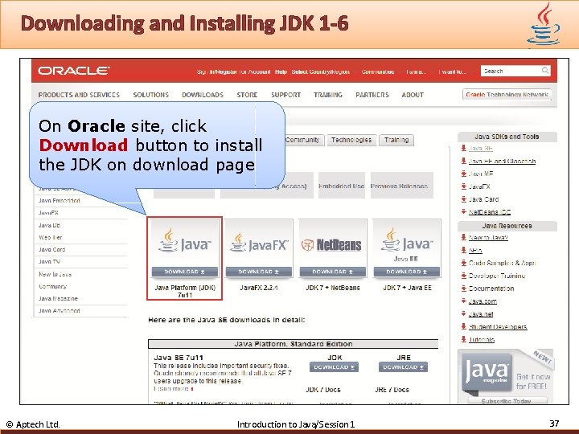Click the search magnifier icon
The width and height of the screenshot is (579, 434).
click(545, 71)
